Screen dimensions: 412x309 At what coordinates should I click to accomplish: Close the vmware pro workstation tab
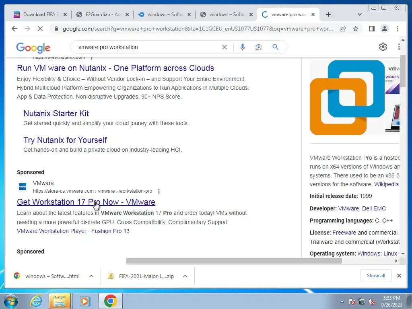[x=313, y=14]
